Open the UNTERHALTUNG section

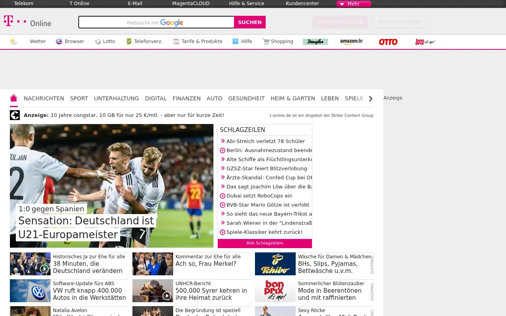[x=117, y=98]
